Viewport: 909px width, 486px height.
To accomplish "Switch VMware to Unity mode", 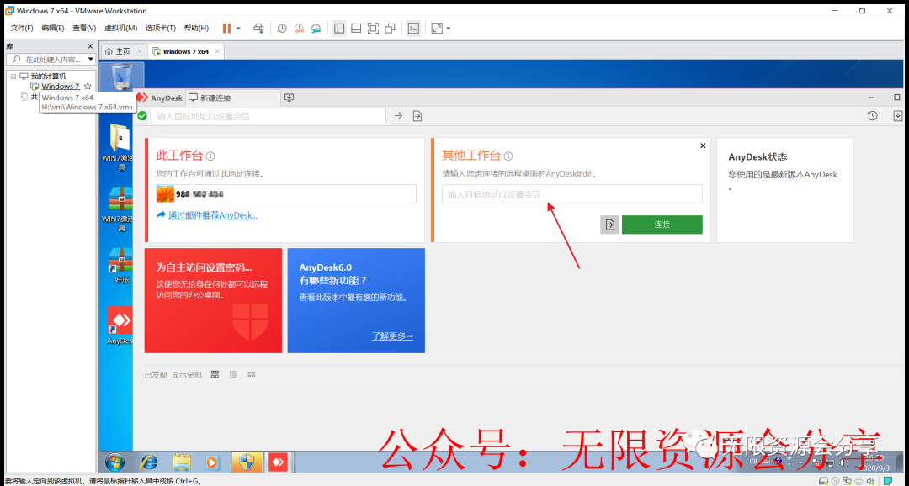I will [x=391, y=28].
